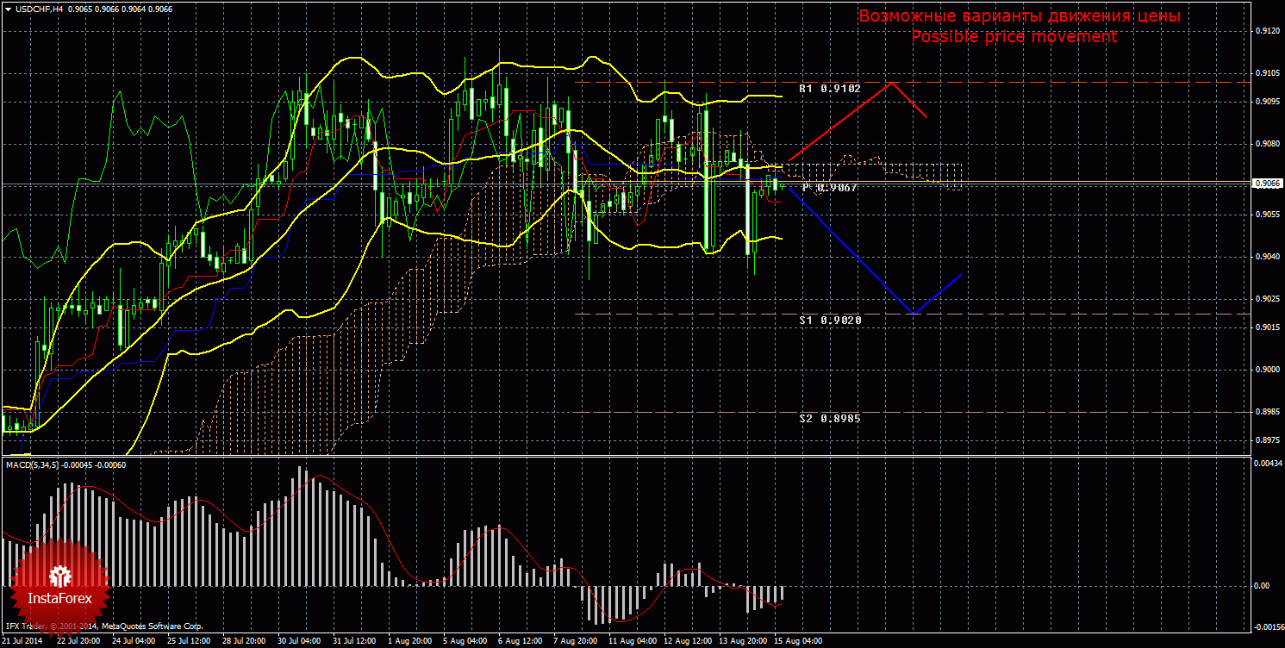This screenshot has height=648, width=1285.
Task: Click the R1 0.9102 resistance label
Action: (x=830, y=89)
